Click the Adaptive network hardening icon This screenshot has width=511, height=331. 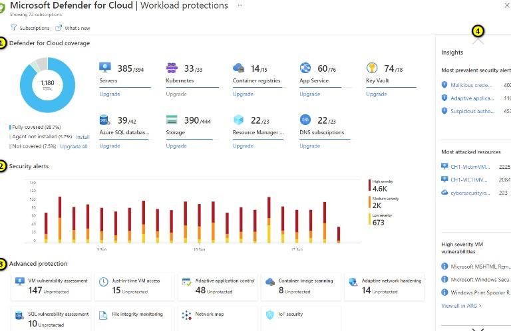pos(353,282)
